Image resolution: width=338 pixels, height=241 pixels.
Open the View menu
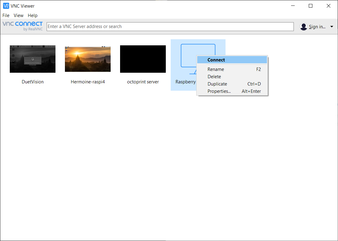19,16
